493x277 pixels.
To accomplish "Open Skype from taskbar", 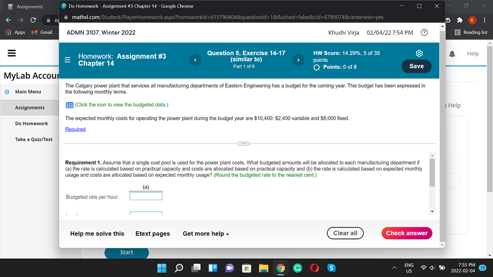I will (x=331, y=268).
